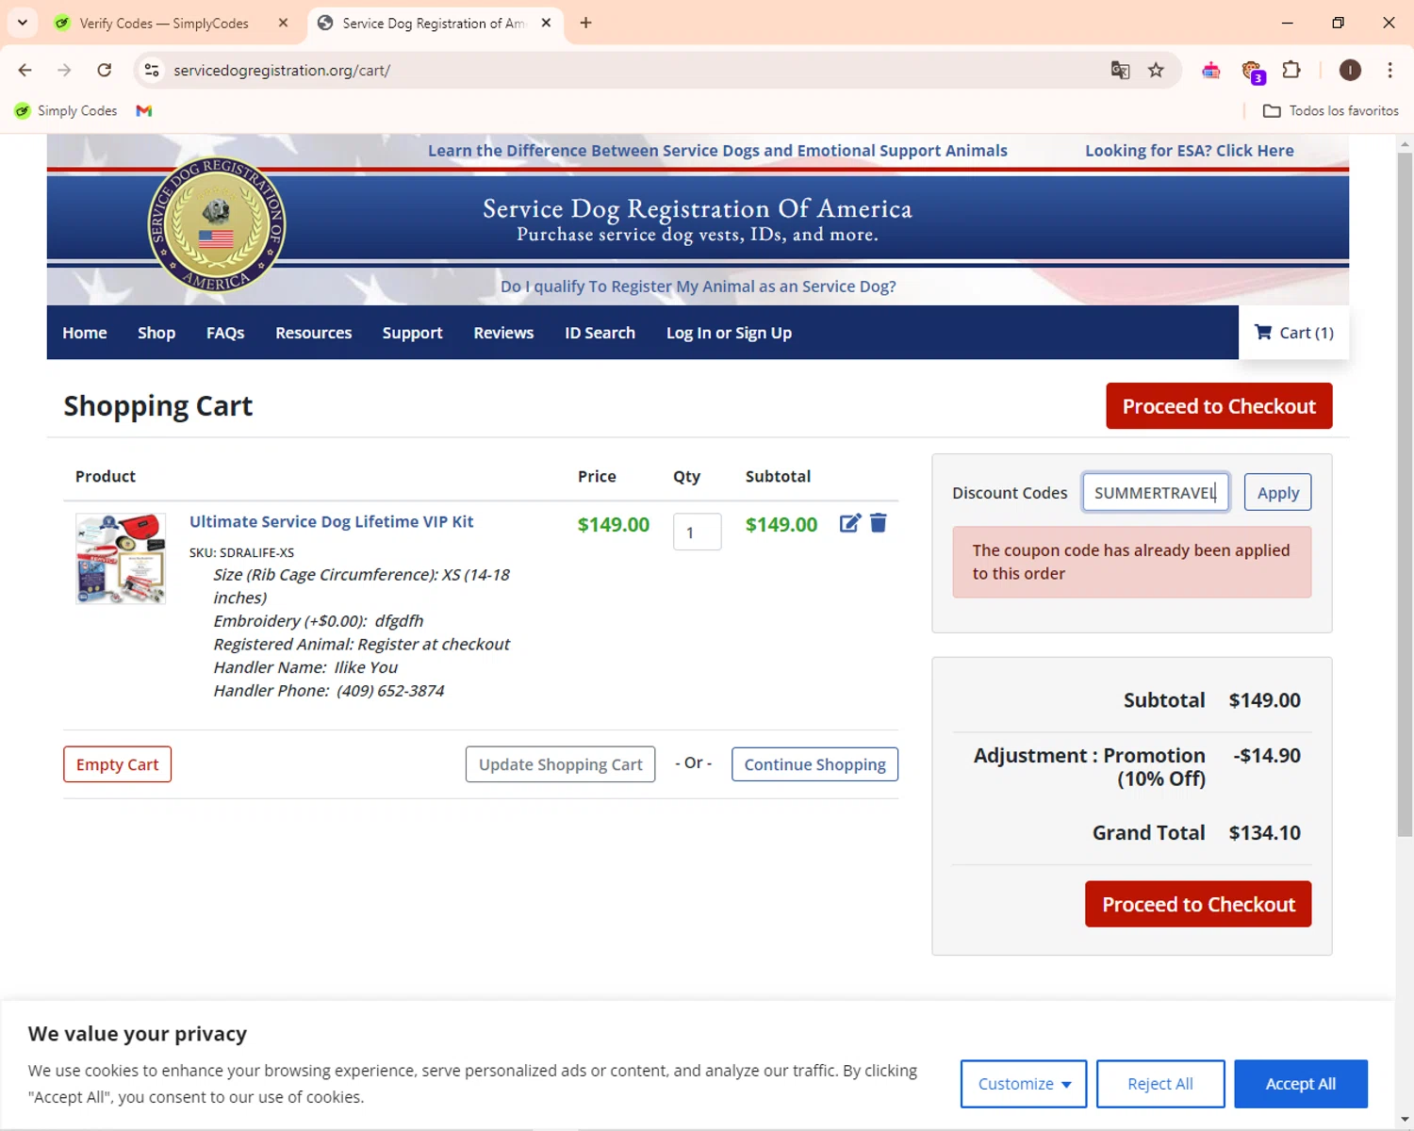Click the VIP Kit product thumbnail
Viewport: 1414px width, 1131px height.
[x=121, y=558]
